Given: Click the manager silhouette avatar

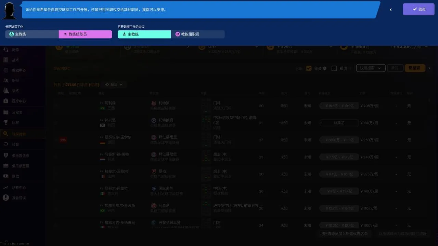Looking at the screenshot, I should pyautogui.click(x=9, y=10).
